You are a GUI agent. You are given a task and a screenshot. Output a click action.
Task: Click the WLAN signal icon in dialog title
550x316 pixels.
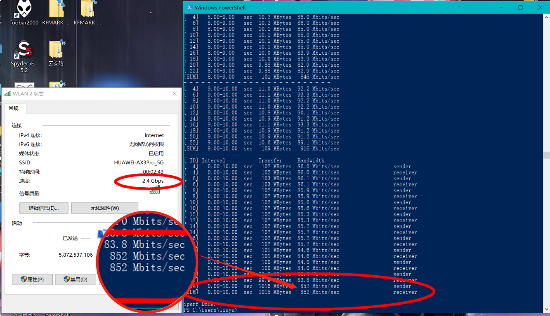pos(8,94)
